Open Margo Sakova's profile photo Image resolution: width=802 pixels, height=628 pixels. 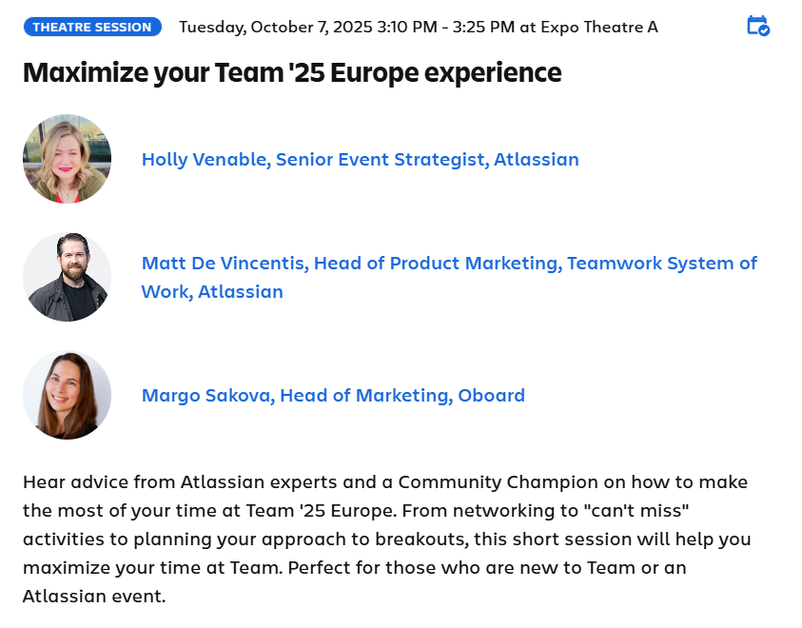pyautogui.click(x=67, y=395)
